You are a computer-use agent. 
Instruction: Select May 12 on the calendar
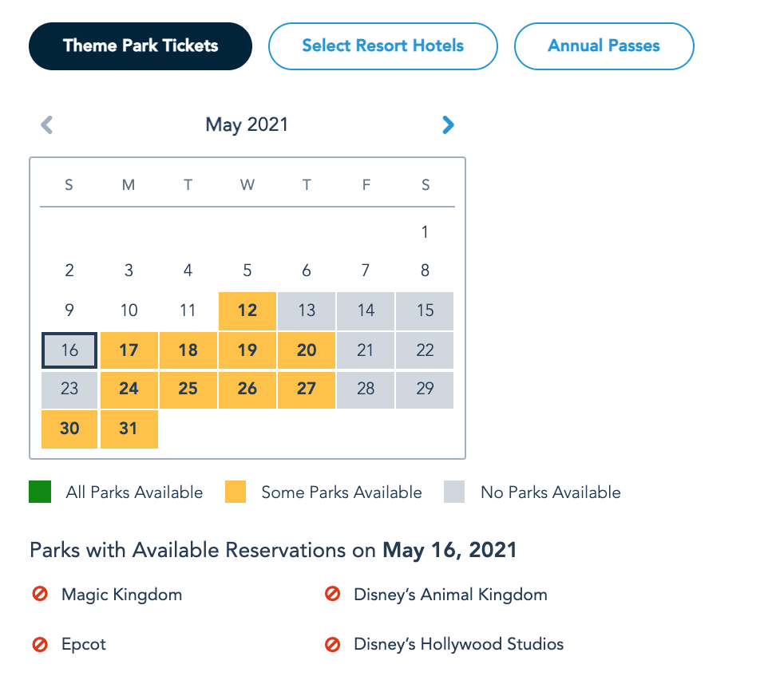[x=247, y=310]
